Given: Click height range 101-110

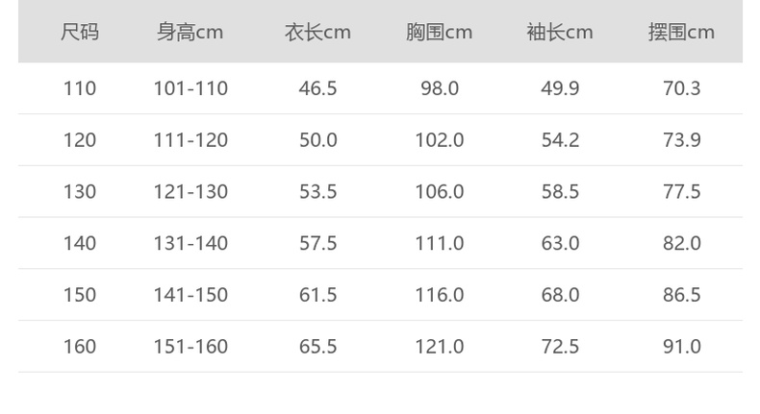Looking at the screenshot, I should 190,88.
